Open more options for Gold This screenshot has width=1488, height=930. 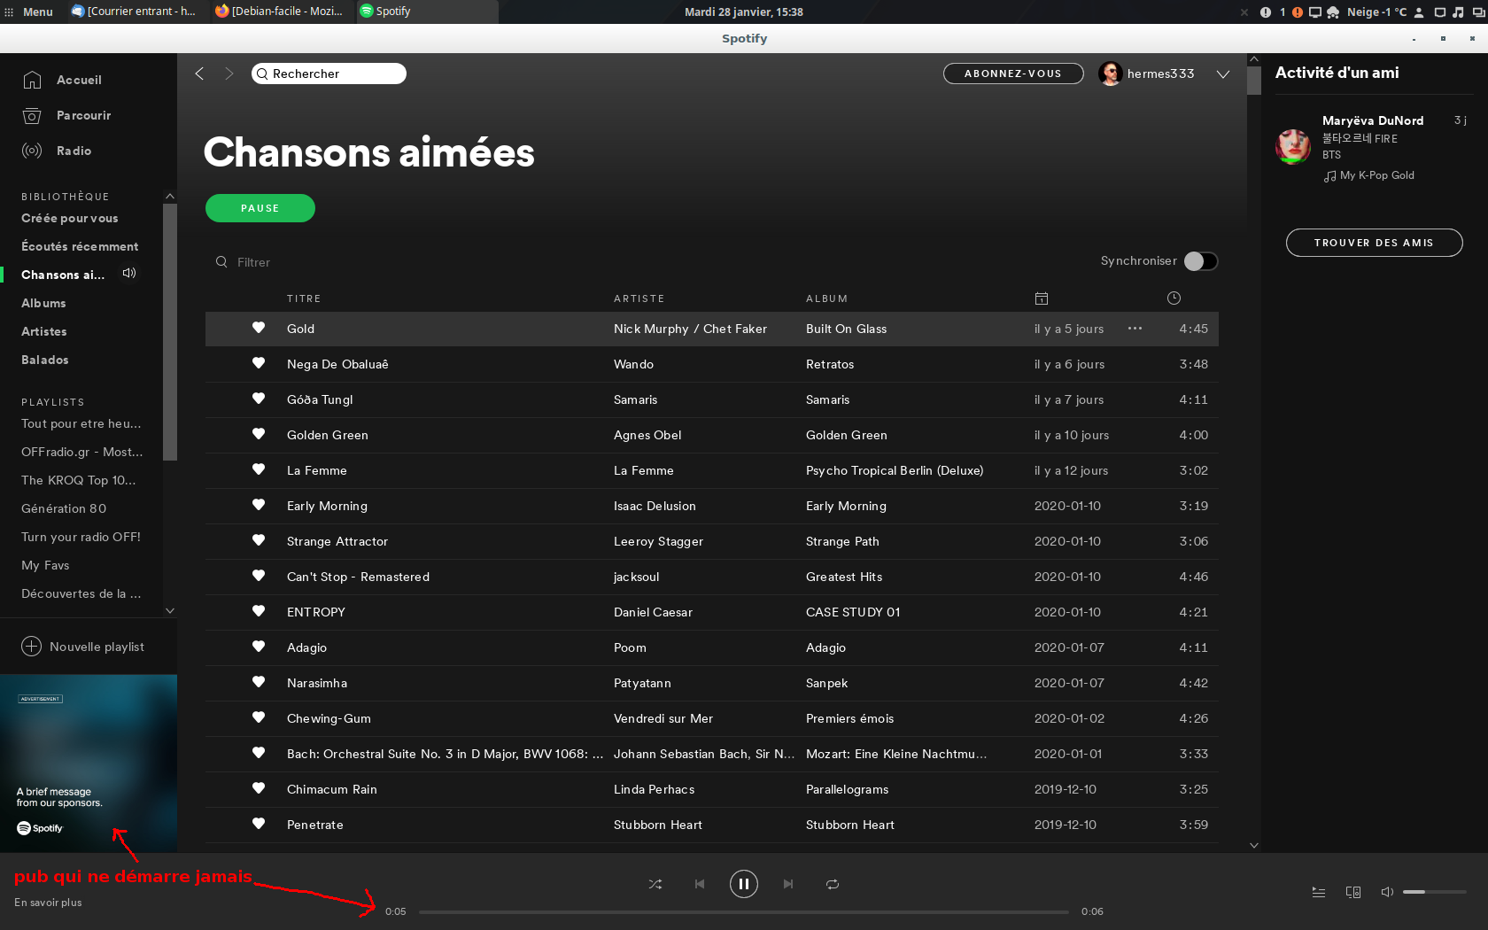coord(1135,329)
